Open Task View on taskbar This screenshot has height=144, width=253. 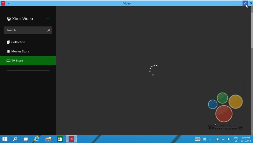click(26, 139)
